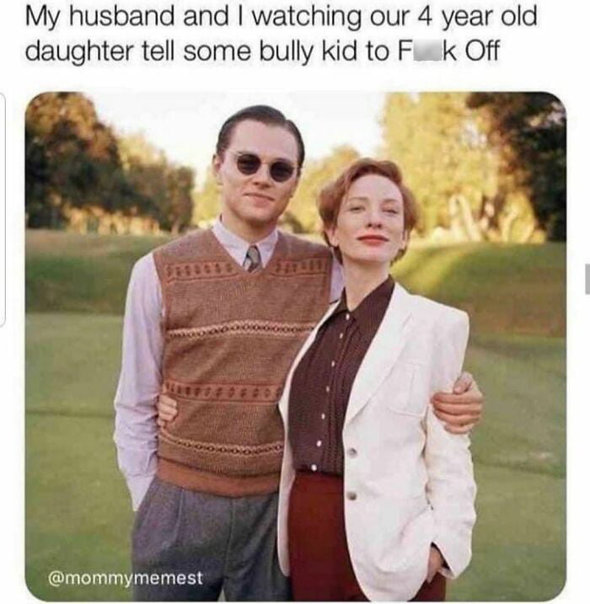Click the woman's hand on the man's waist

coord(167,411)
